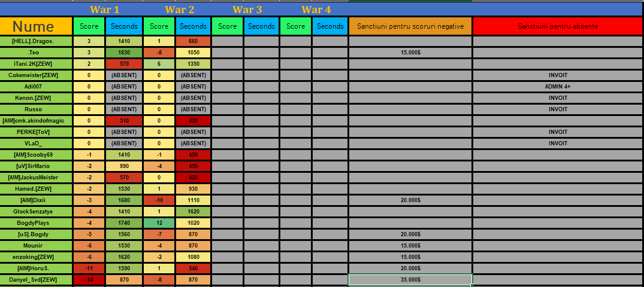Image resolution: width=644 pixels, height=287 pixels.
Task: Select the BogdyPlays name cell
Action: coord(36,223)
